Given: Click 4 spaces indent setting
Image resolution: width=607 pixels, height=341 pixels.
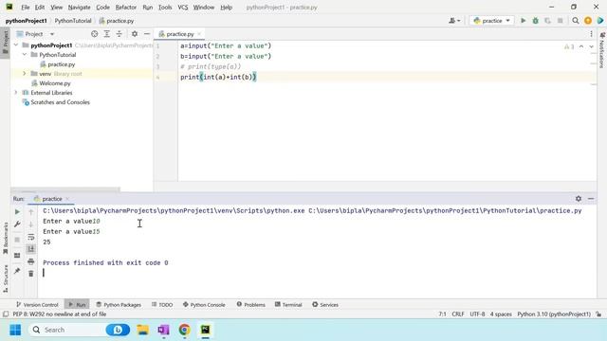Looking at the screenshot, I should (501, 314).
